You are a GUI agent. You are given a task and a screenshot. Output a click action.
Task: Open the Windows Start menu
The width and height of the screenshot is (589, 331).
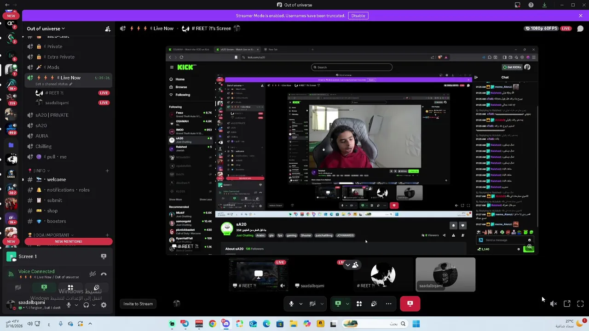pyautogui.click(x=416, y=324)
